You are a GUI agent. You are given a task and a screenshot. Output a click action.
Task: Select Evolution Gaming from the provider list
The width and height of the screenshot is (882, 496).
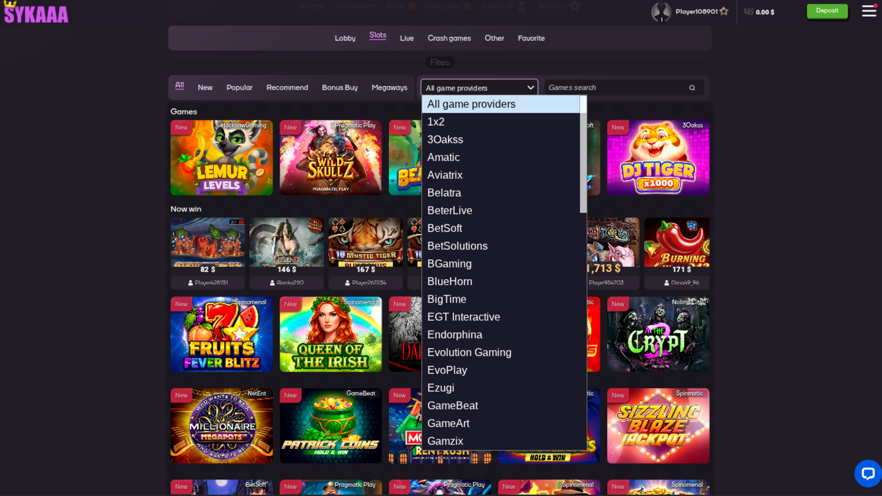469,352
